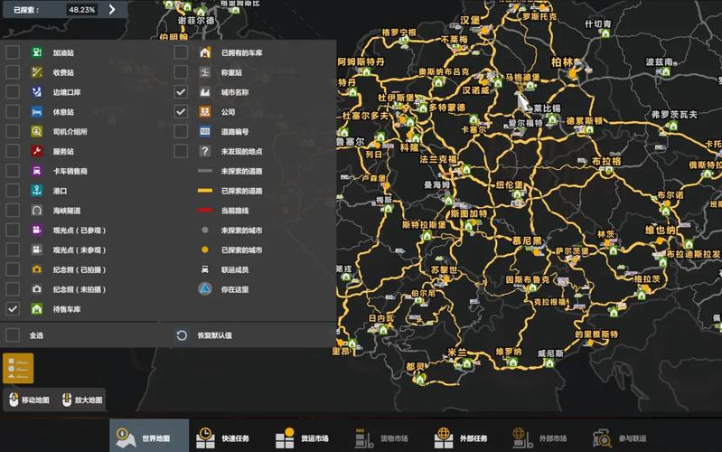Click the rest stop (休息站) bed icon
Image resolution: width=722 pixels, height=452 pixels.
[37, 112]
